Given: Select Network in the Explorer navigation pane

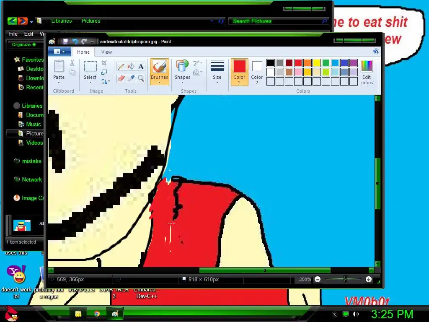Looking at the screenshot, I should point(28,179).
